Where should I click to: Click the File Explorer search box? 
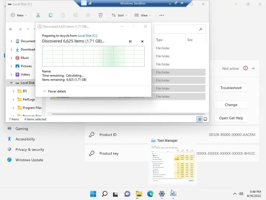[x=180, y=29]
